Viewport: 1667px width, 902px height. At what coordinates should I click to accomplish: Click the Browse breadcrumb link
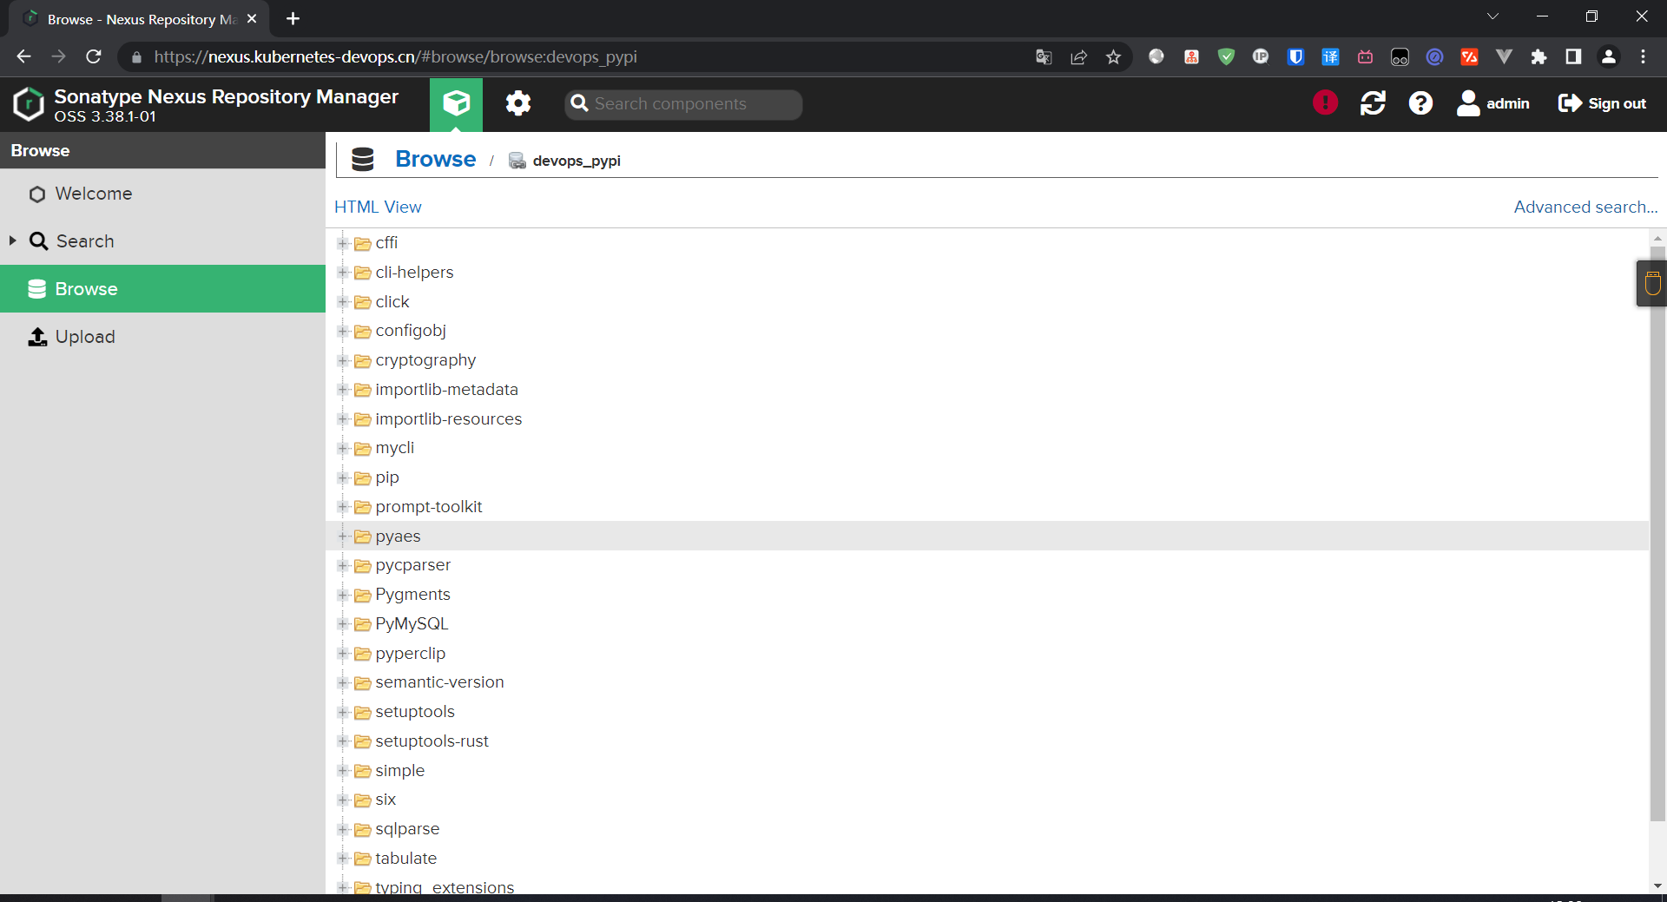point(435,160)
